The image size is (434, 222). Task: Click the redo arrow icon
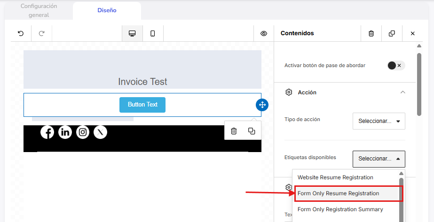[x=41, y=33]
